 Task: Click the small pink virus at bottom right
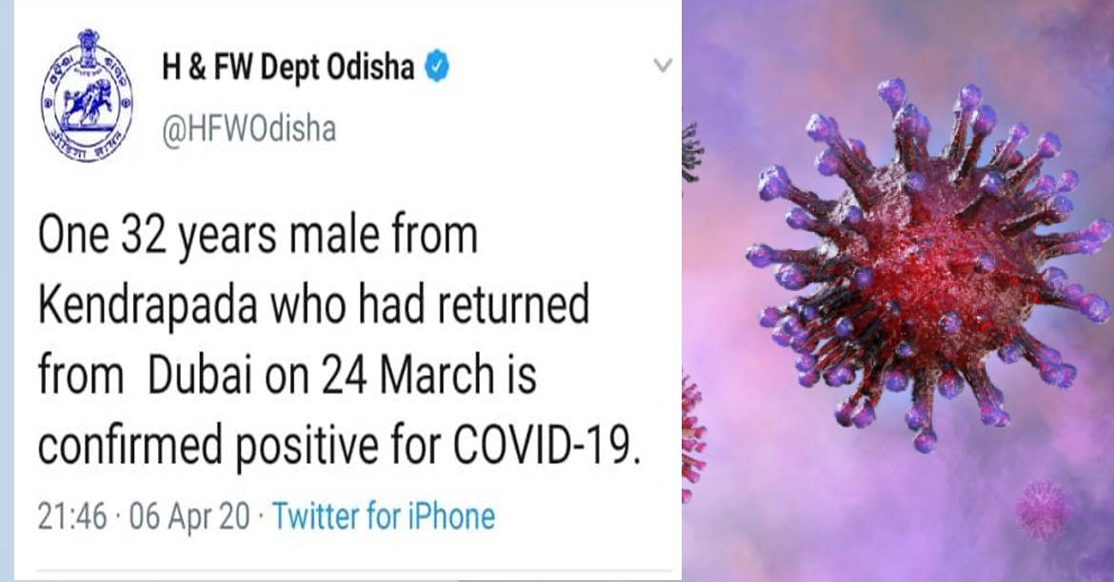pyautogui.click(x=1043, y=509)
